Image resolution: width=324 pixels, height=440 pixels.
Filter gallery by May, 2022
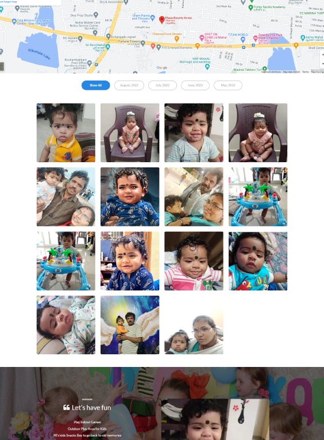point(228,85)
